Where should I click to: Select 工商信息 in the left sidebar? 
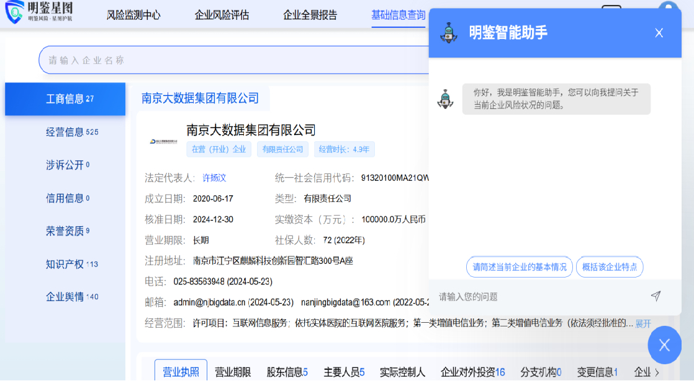pos(65,99)
